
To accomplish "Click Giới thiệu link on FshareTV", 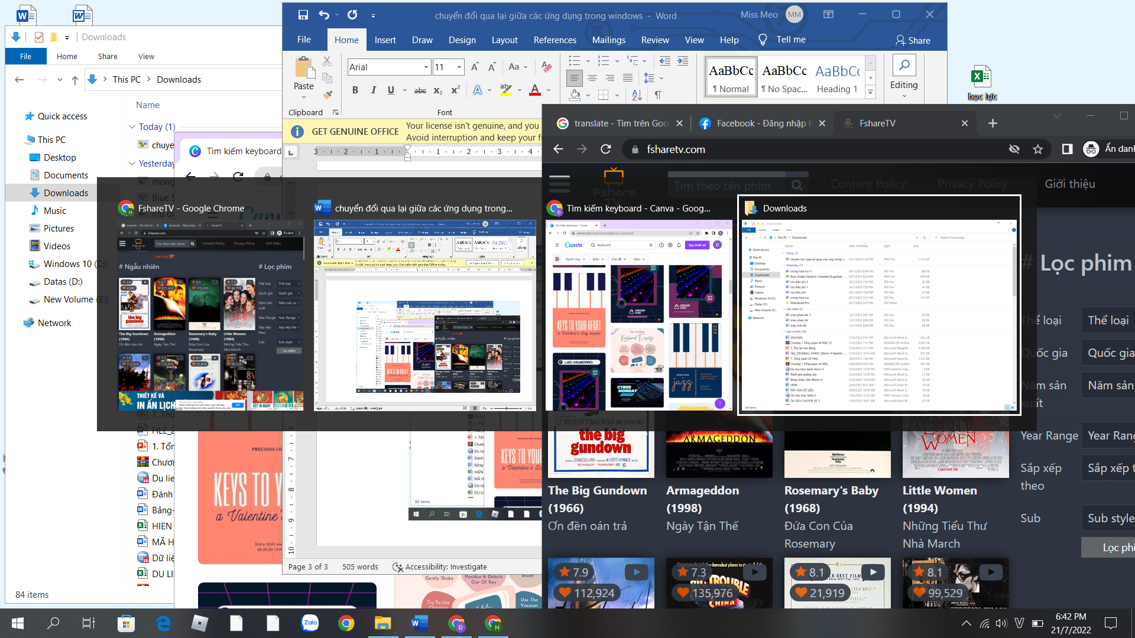I will coord(1069,184).
